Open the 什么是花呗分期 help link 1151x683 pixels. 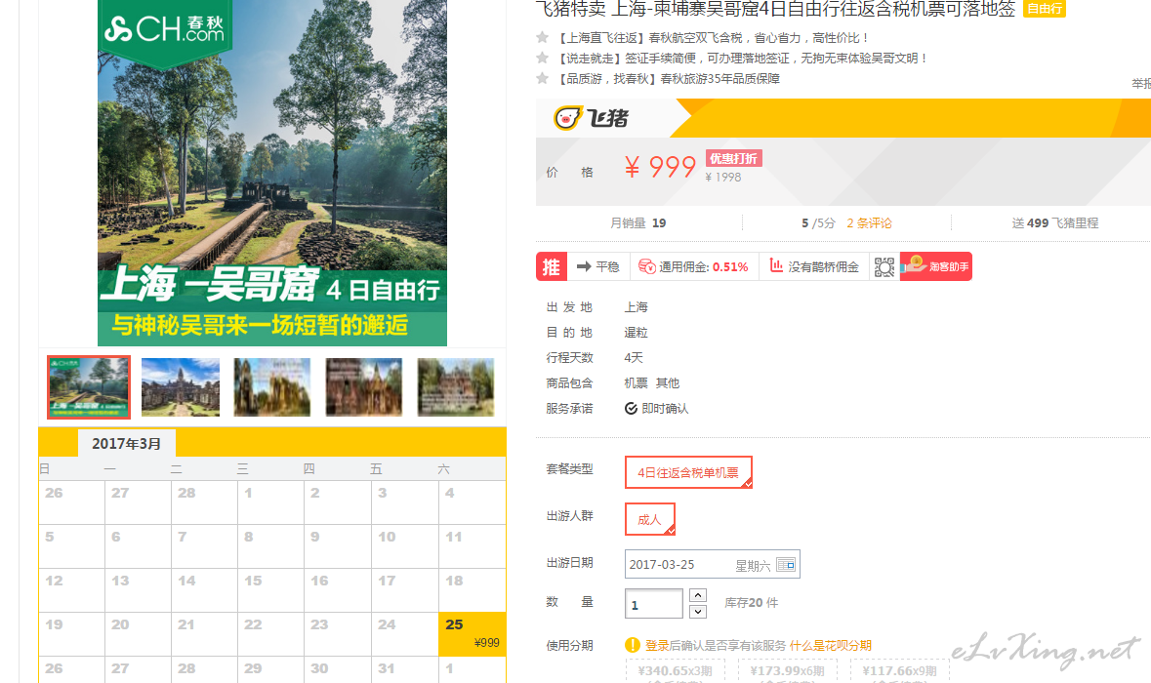(x=830, y=646)
